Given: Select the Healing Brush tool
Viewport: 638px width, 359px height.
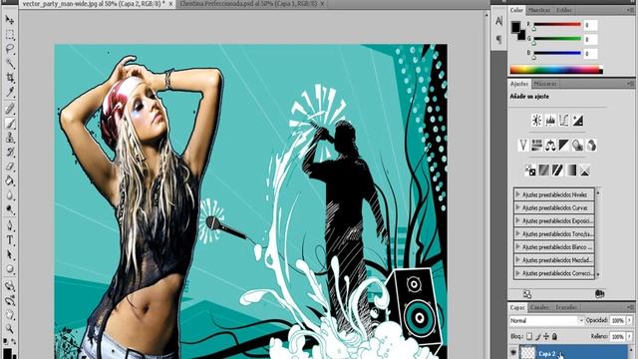Looking at the screenshot, I should coord(10,109).
